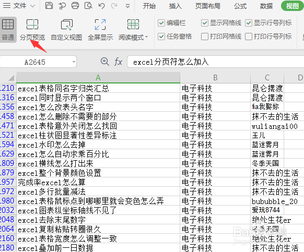Image resolution: width=304 pixels, height=252 pixels.
Task: Switch to the 页面布局 tab
Action: (208, 6)
